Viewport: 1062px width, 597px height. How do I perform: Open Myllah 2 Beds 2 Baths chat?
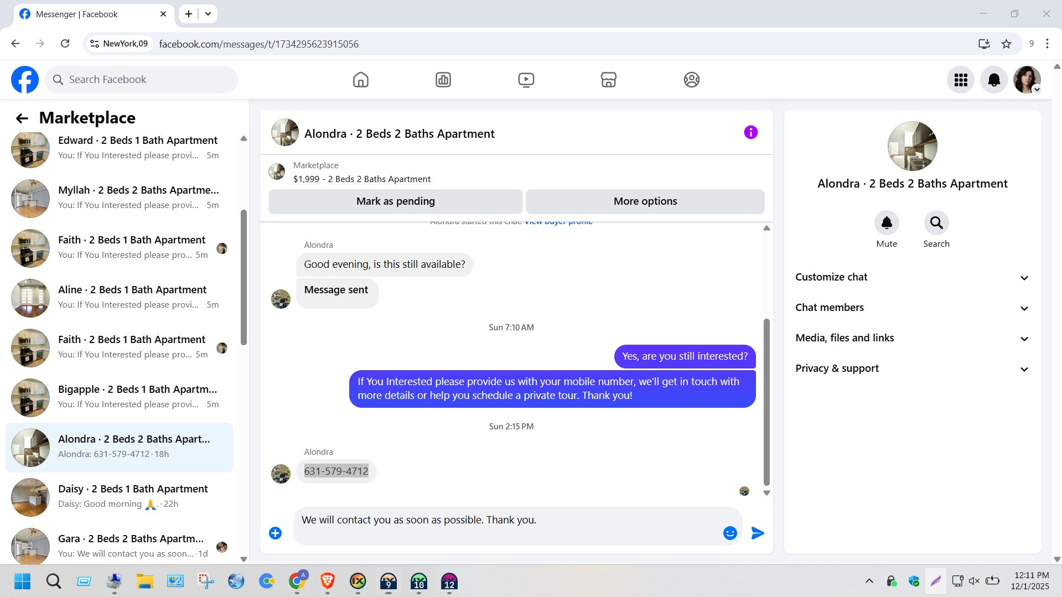point(119,198)
